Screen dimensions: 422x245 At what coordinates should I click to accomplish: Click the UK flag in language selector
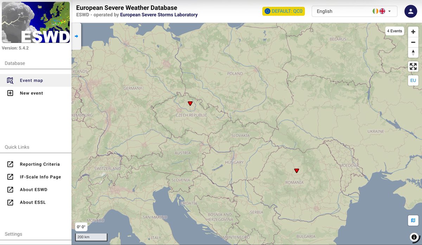click(382, 11)
